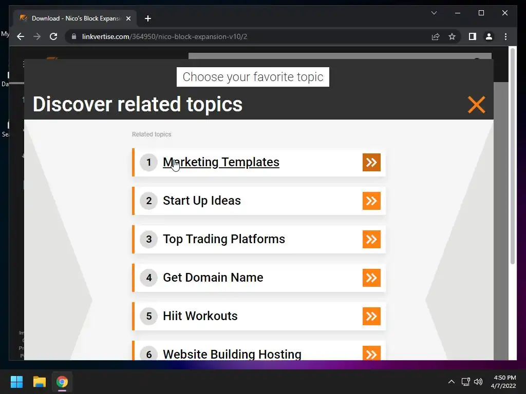Open the network status tray icon
Viewport: 526px width, 394px height.
pyautogui.click(x=465, y=382)
